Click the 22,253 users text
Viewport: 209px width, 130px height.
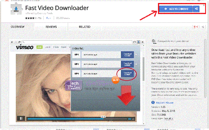(63, 18)
